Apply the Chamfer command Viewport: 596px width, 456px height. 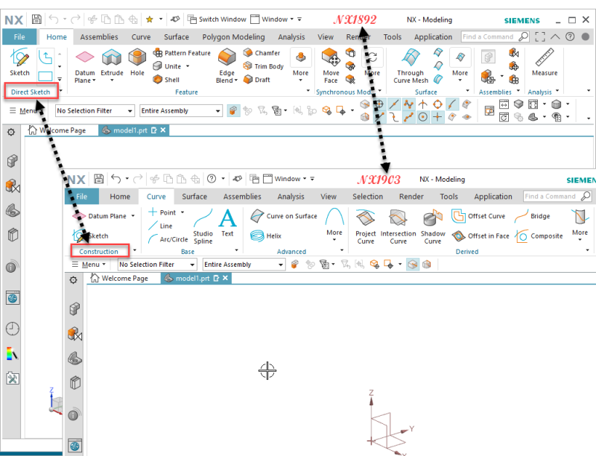[x=261, y=52]
